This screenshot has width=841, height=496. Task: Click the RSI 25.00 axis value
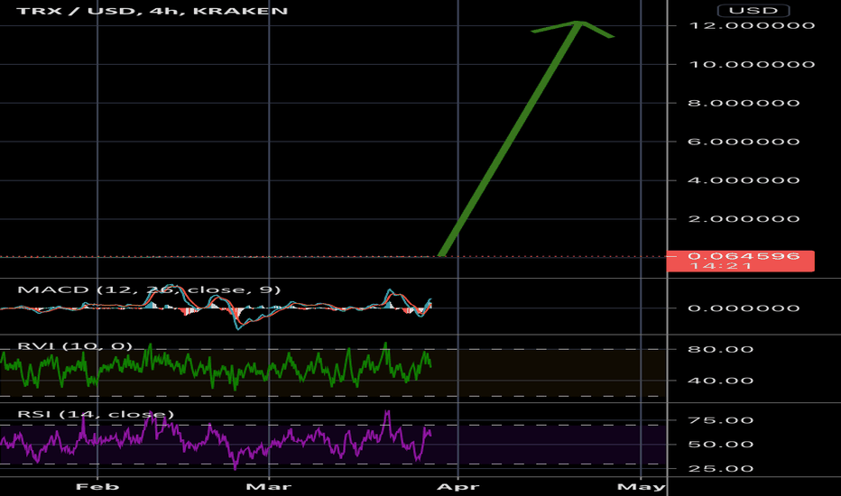(x=721, y=469)
